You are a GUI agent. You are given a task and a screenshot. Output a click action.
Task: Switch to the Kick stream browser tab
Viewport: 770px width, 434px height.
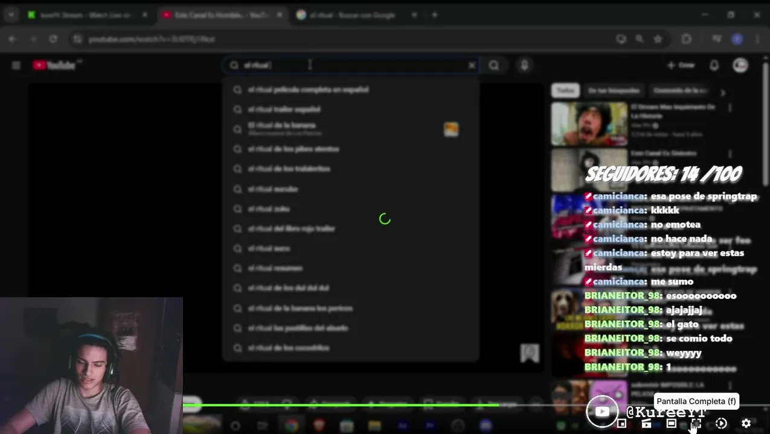click(88, 15)
